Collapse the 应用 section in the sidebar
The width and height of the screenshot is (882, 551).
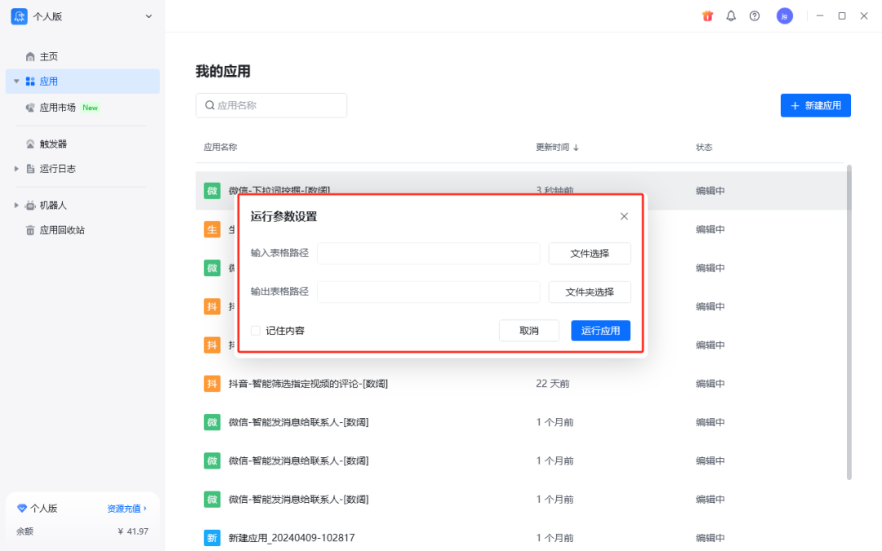point(16,81)
